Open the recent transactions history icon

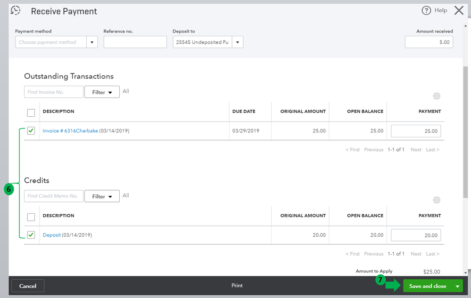tap(15, 10)
